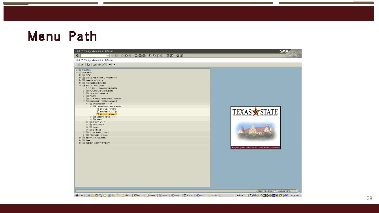Collapse the SAP menu root node

pyautogui.click(x=76, y=72)
